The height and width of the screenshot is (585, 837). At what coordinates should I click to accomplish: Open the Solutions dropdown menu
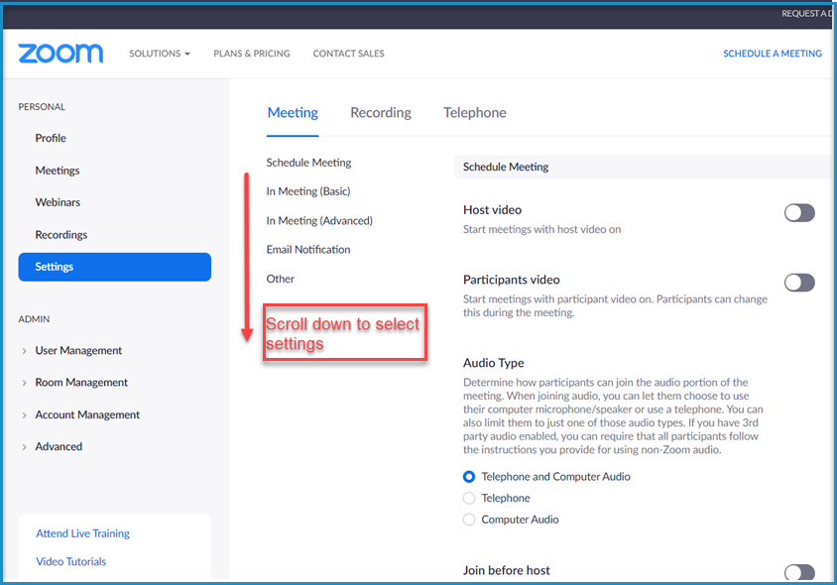(159, 54)
